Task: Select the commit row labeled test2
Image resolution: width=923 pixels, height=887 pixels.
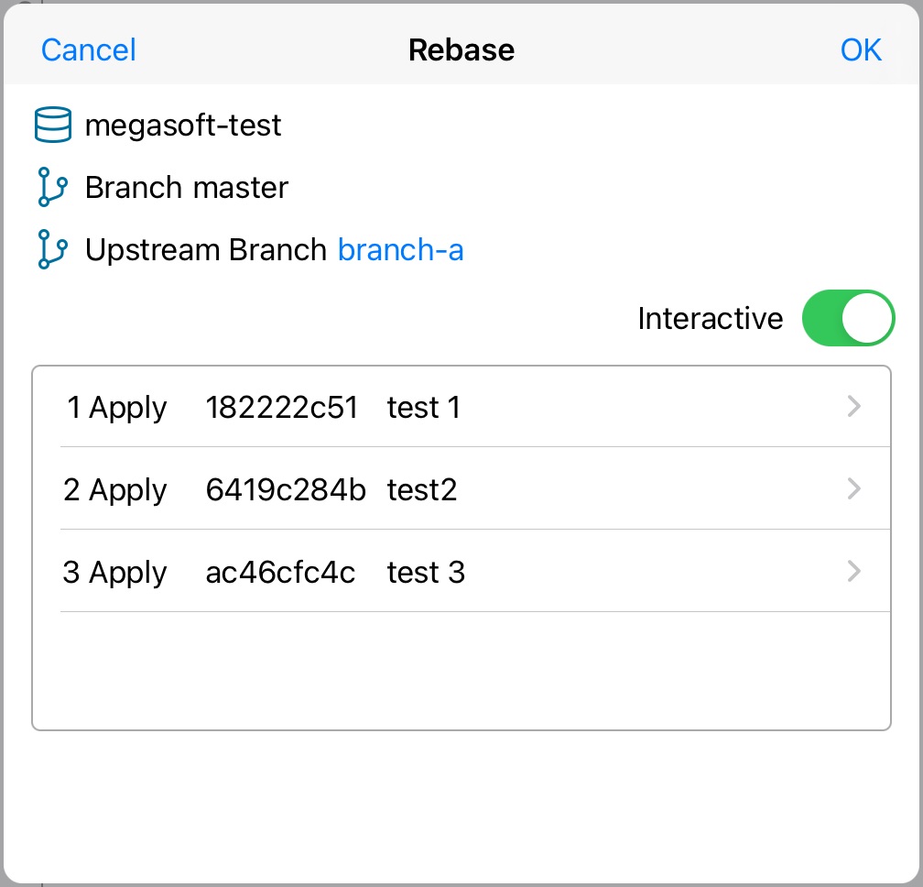Action: pos(421,489)
